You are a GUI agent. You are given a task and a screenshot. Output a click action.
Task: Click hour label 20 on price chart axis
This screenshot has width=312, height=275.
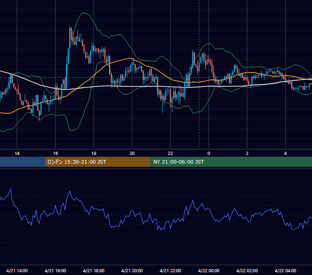tap(132, 154)
